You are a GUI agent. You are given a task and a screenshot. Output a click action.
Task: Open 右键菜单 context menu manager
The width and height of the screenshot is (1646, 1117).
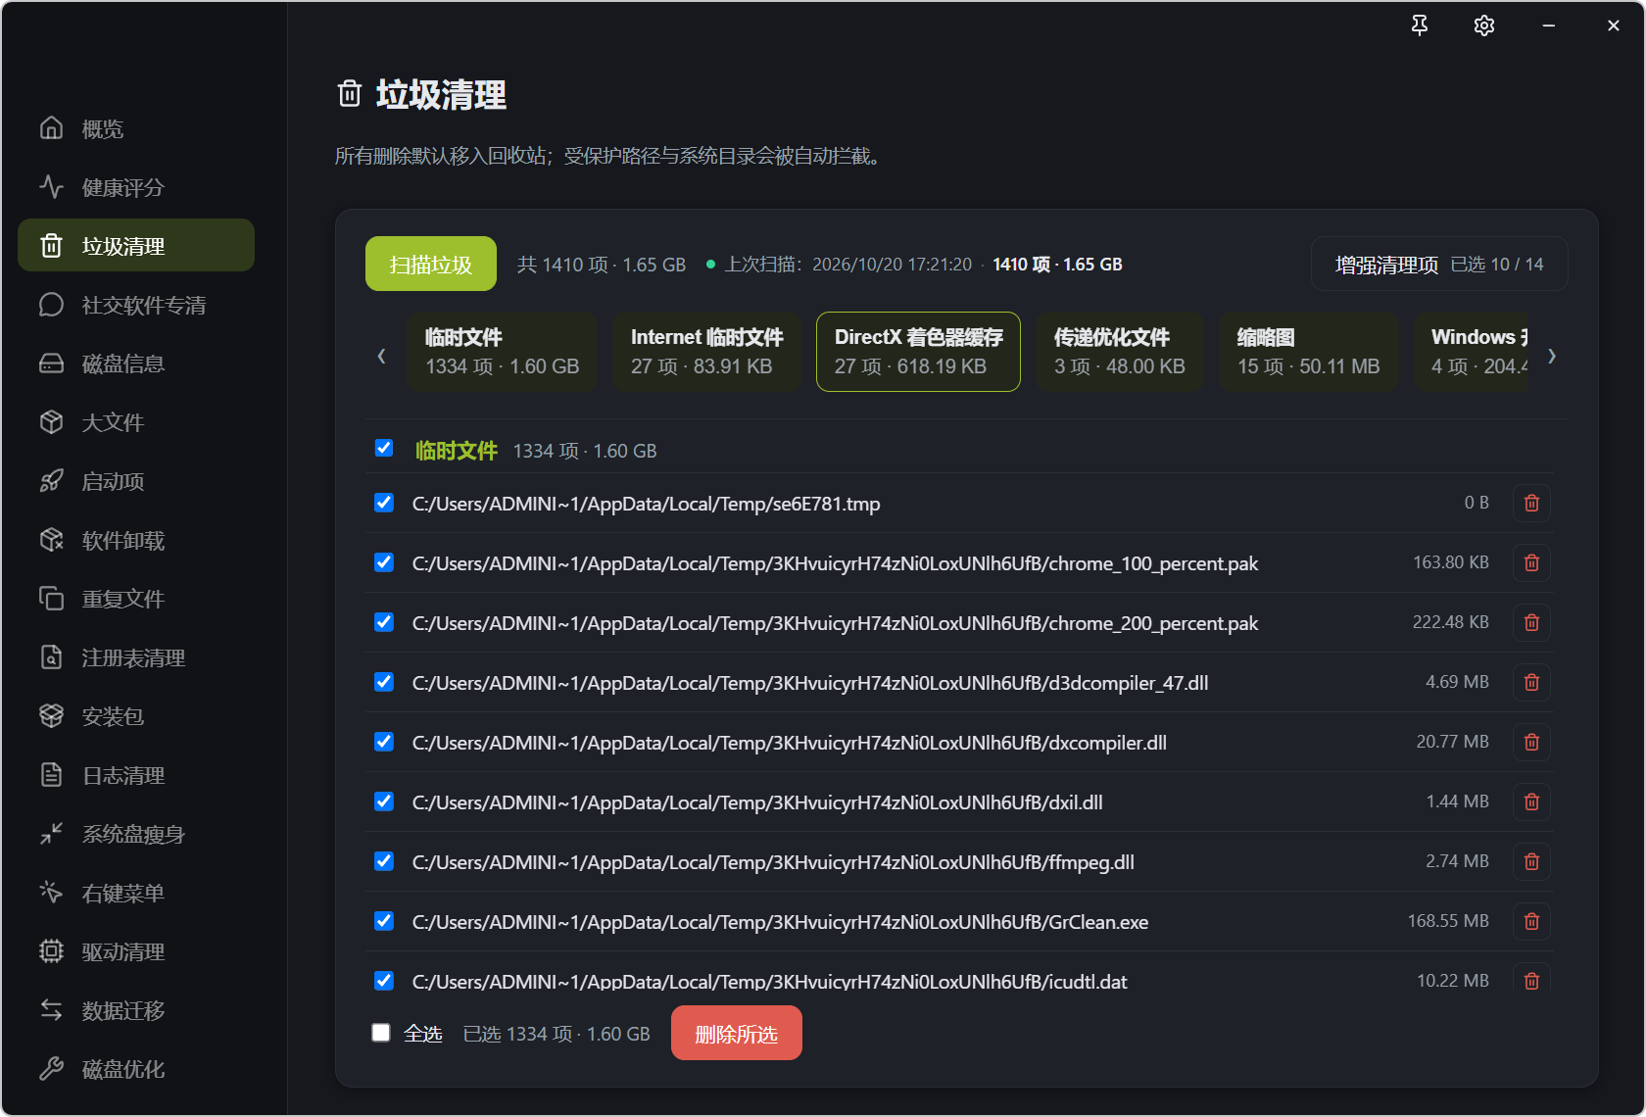[136, 893]
